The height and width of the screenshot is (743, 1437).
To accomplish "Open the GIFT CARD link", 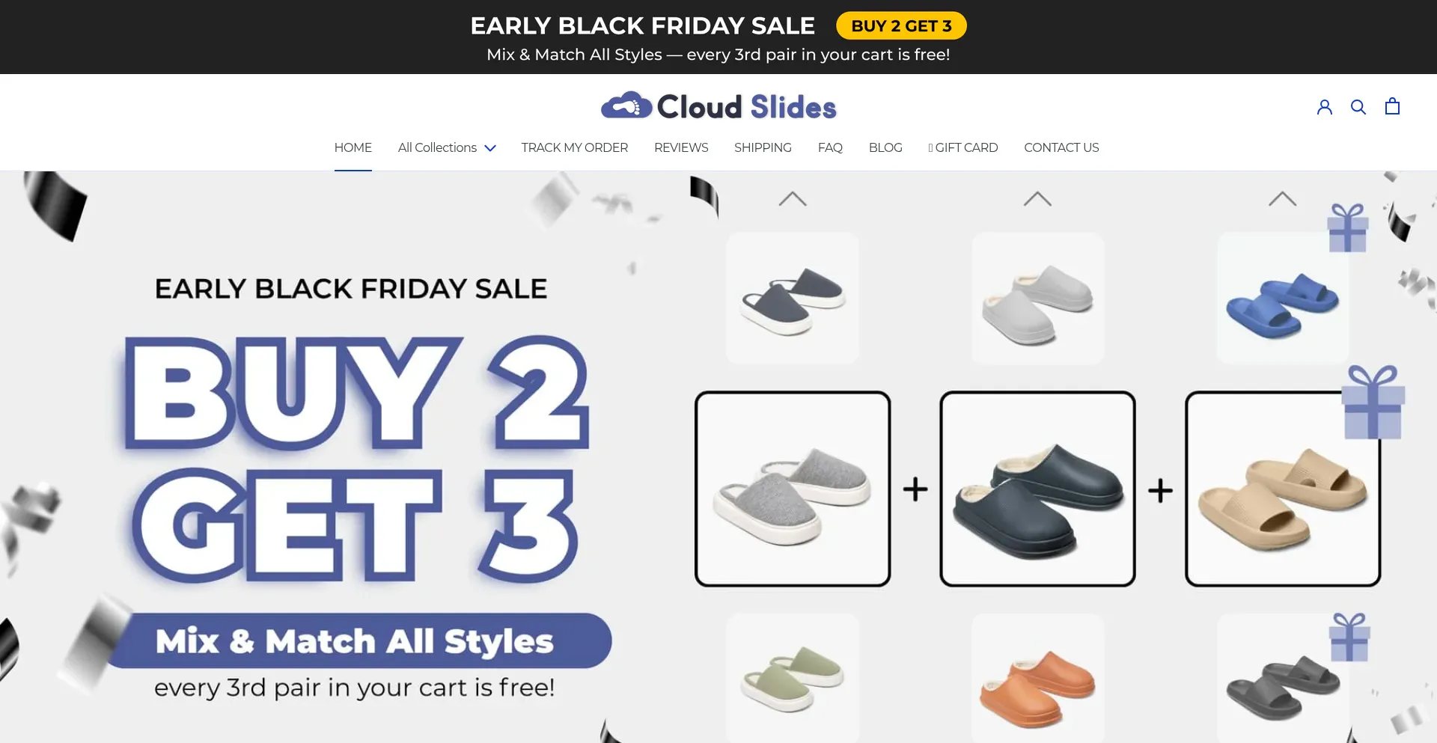I will (x=962, y=147).
